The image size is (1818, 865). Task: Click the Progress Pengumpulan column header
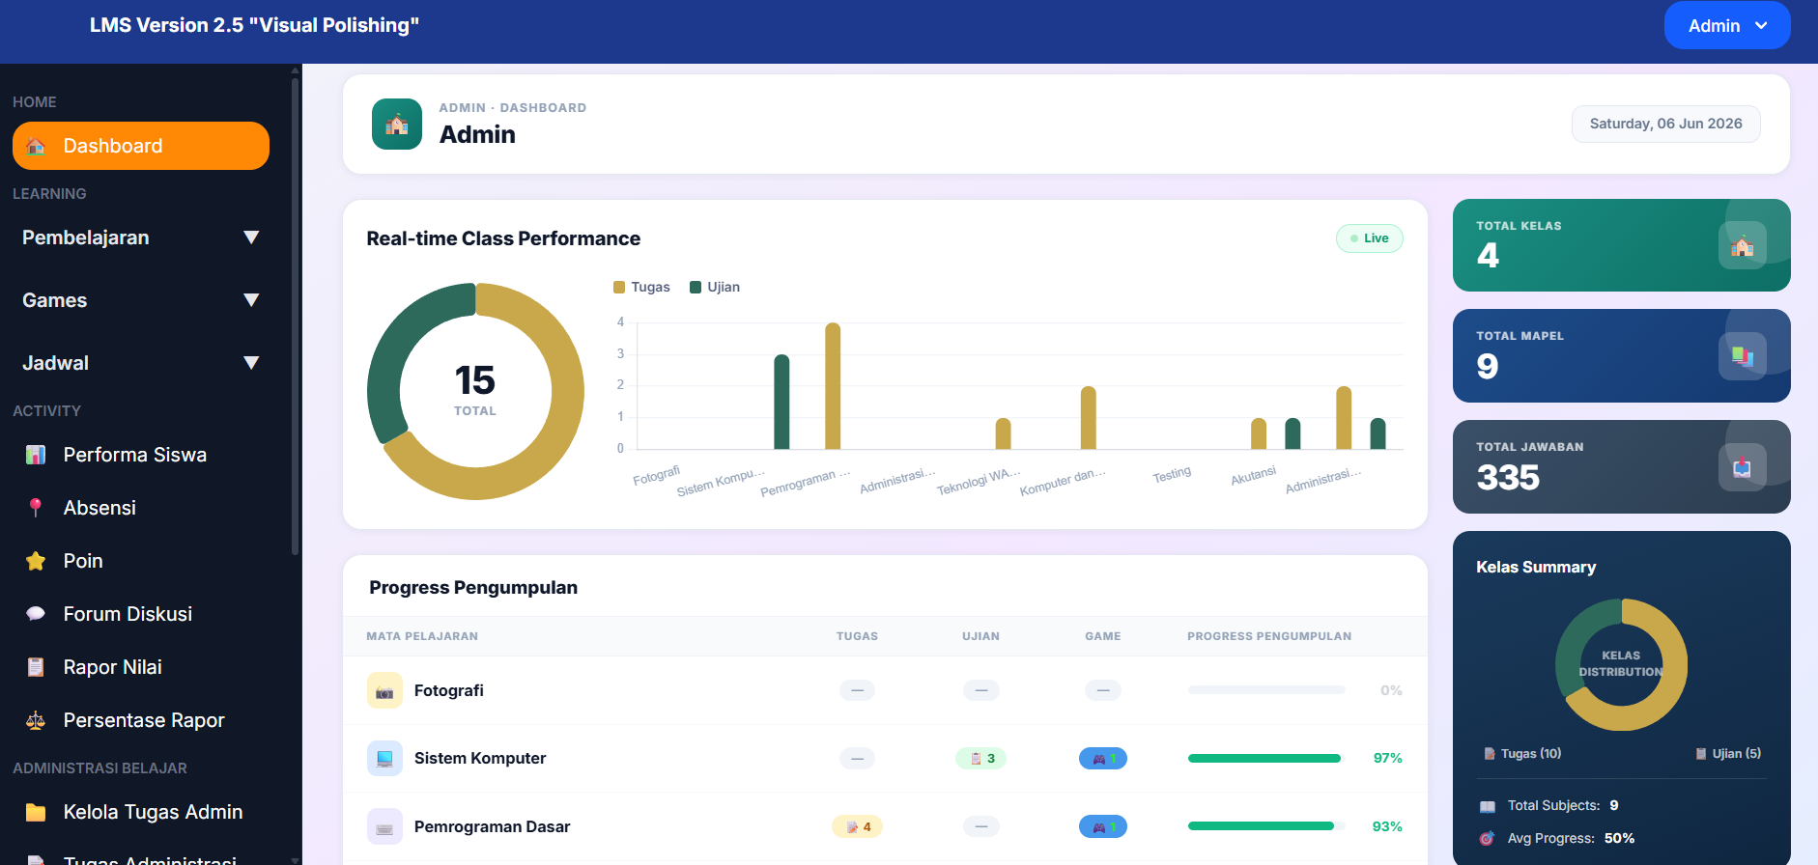(1269, 636)
